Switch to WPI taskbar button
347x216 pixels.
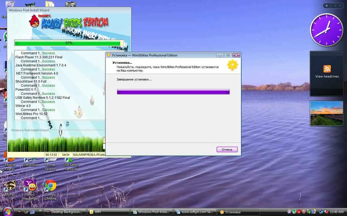coord(108,212)
